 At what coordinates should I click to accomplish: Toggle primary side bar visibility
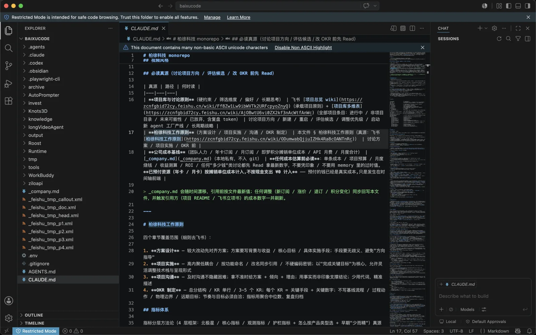click(509, 6)
